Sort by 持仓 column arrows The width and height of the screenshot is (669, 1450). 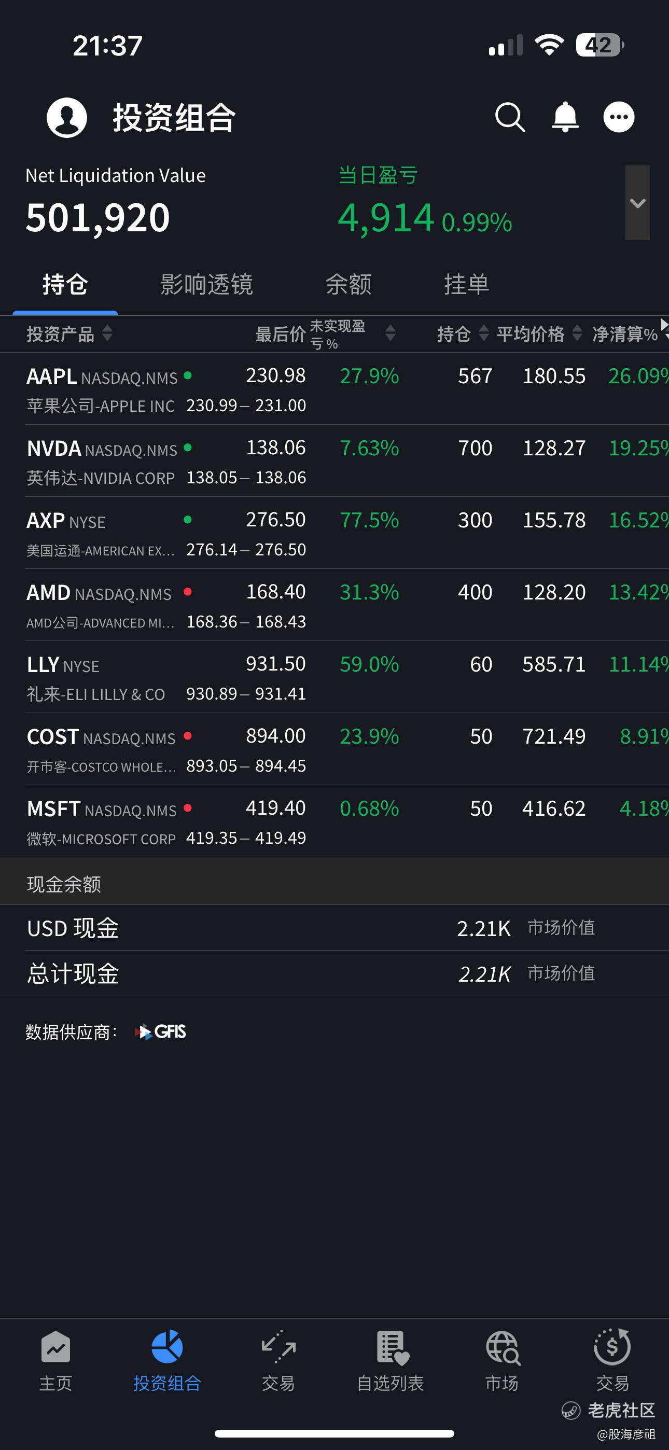pyautogui.click(x=484, y=333)
